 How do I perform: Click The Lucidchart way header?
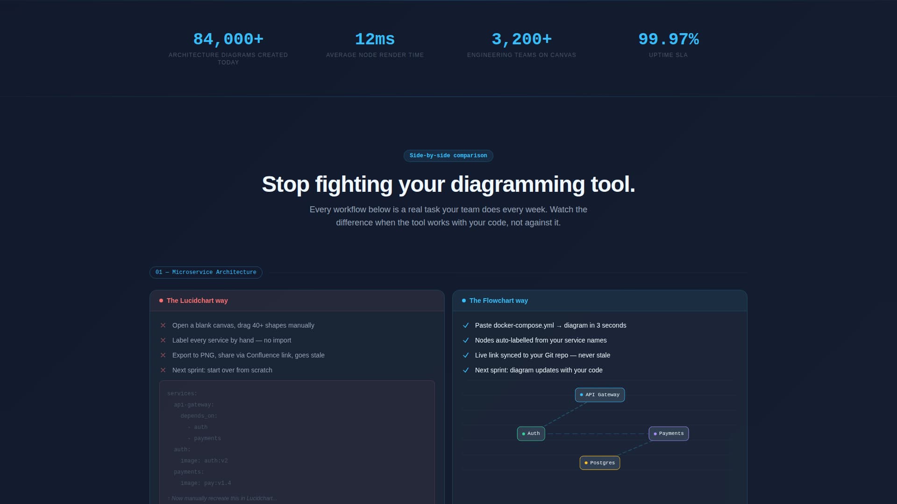click(x=297, y=301)
